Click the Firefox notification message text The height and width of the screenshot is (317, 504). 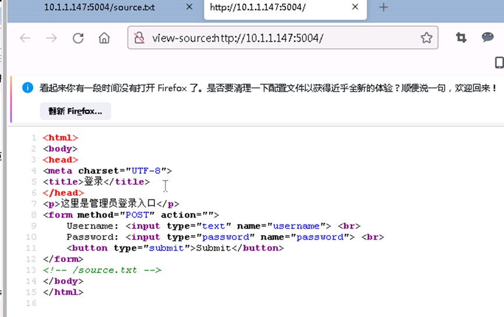269,88
